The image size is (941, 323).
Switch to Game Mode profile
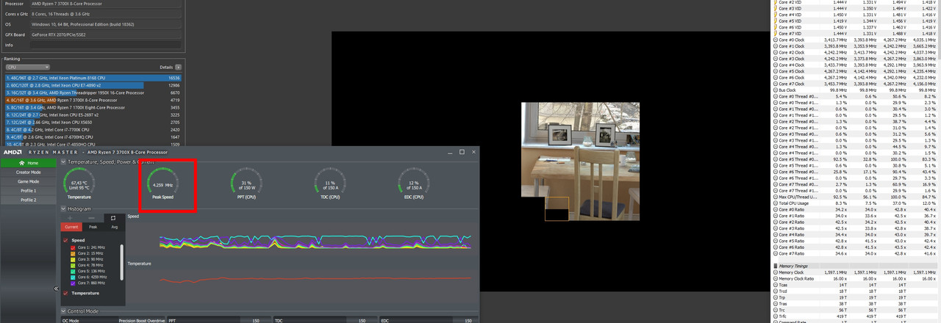28,181
